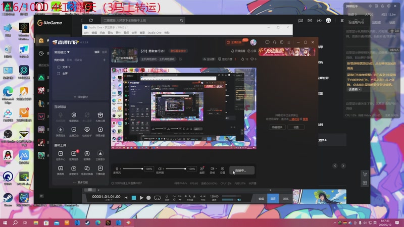Screen dimensions: 404x227
Task: Open the 主播口袋 pocket tool
Action: pyautogui.click(x=74, y=130)
